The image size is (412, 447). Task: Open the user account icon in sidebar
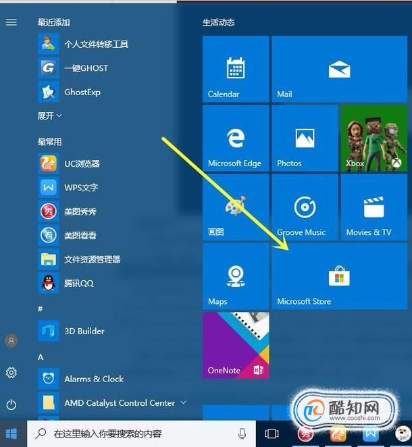coord(11,341)
